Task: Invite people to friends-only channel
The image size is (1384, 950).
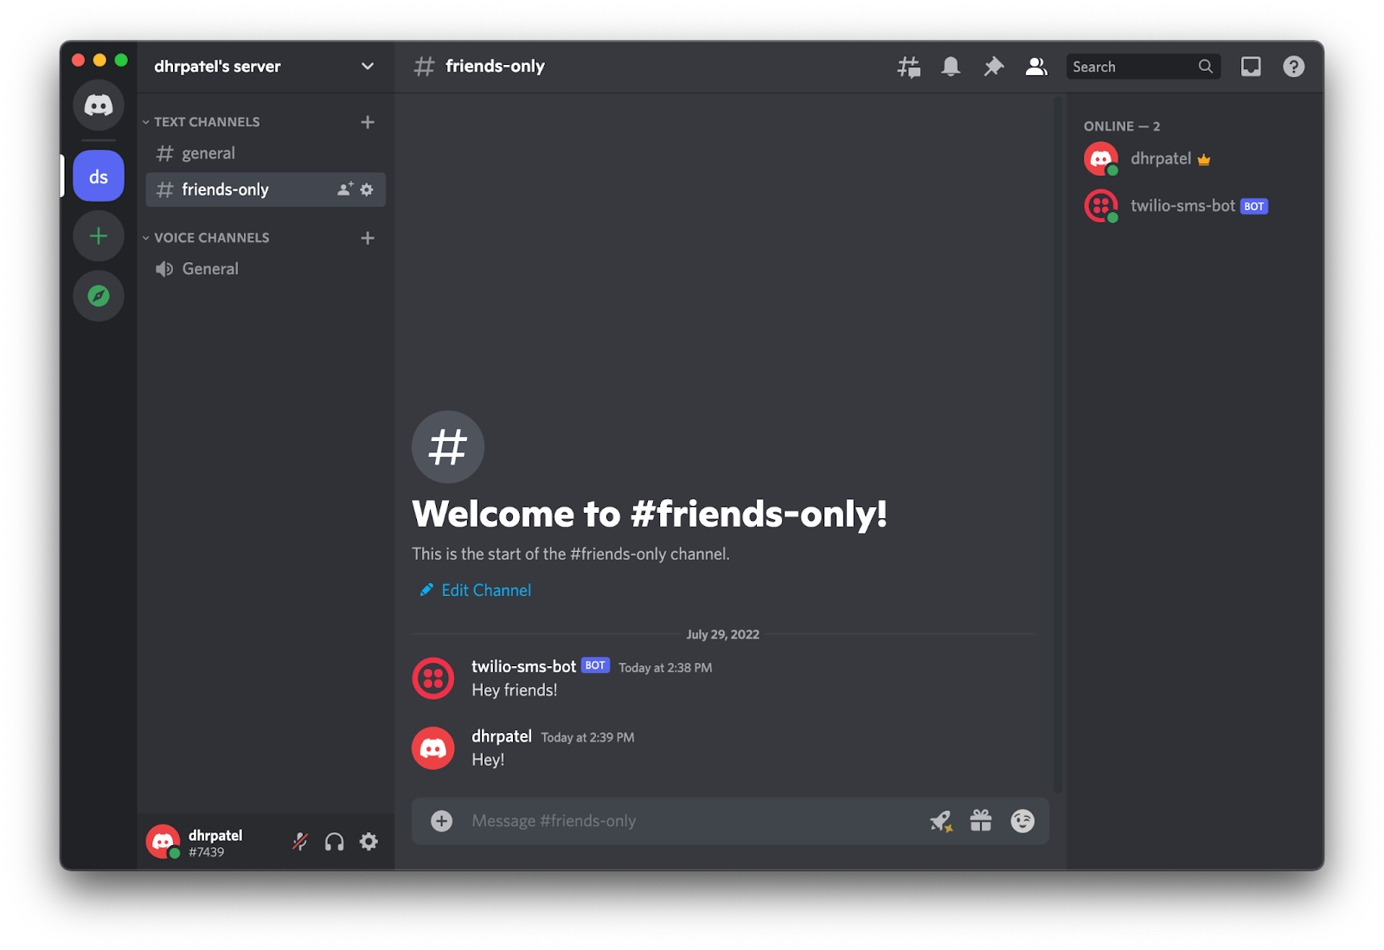Action: click(x=345, y=189)
